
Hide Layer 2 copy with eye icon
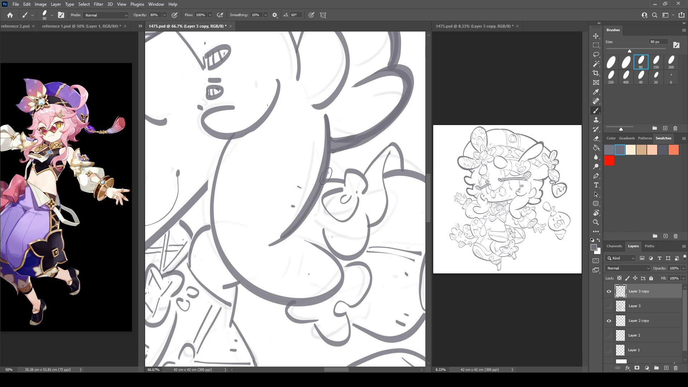(x=609, y=321)
